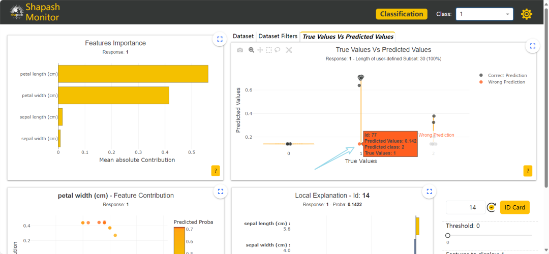
Task: Select the Pan tool in plot toolbar
Action: pyautogui.click(x=260, y=50)
